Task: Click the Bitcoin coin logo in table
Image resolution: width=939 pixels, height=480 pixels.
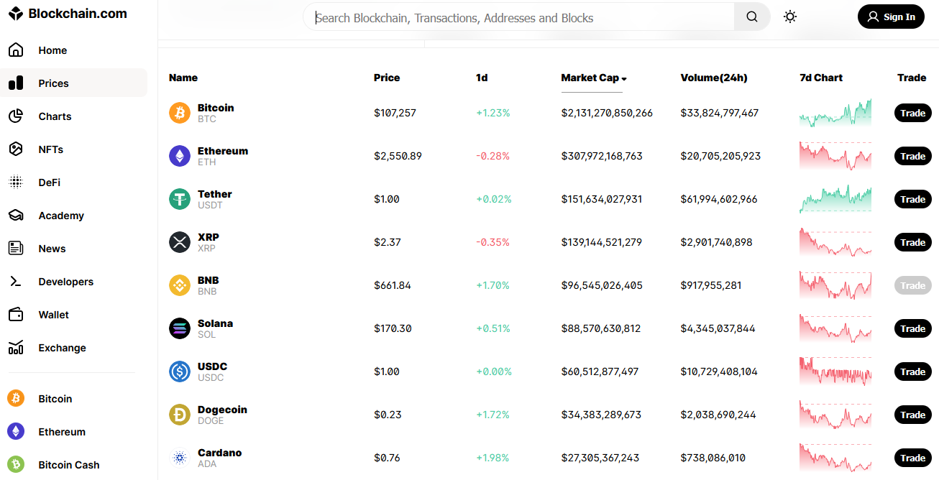Action: pos(180,113)
